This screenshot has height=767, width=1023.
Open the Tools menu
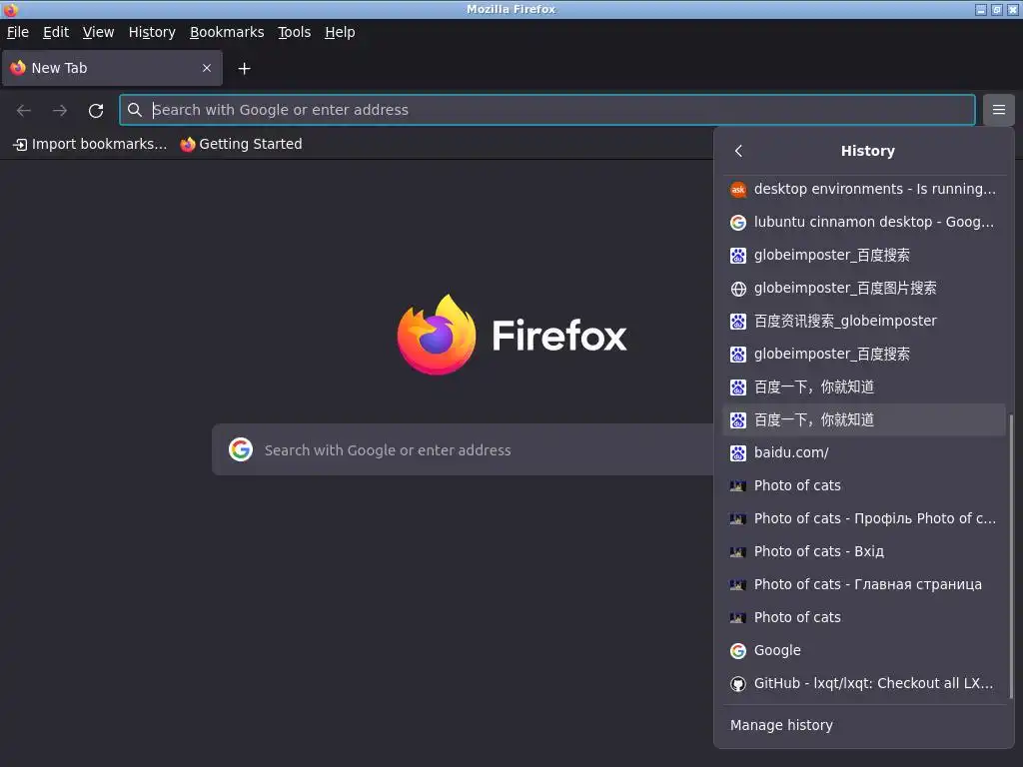[x=294, y=32]
